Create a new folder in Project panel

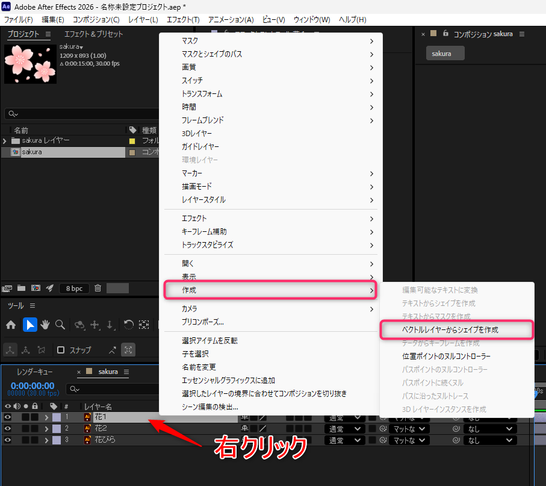point(21,288)
